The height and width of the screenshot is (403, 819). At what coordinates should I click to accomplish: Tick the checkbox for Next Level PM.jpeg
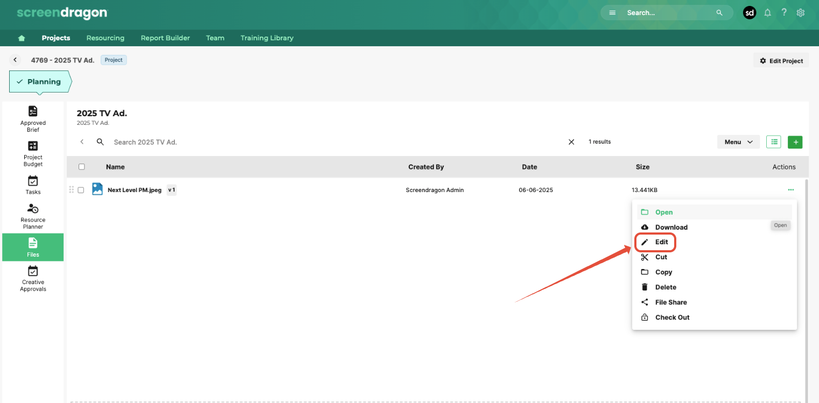click(x=81, y=190)
